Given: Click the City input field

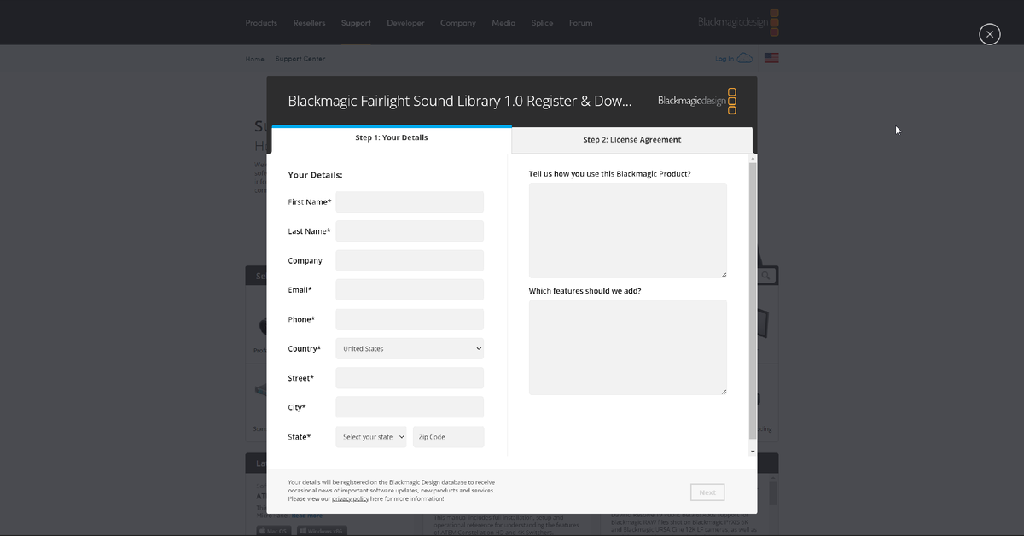Looking at the screenshot, I should pos(410,407).
